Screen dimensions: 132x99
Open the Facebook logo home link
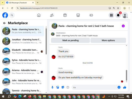(x=5, y=15)
